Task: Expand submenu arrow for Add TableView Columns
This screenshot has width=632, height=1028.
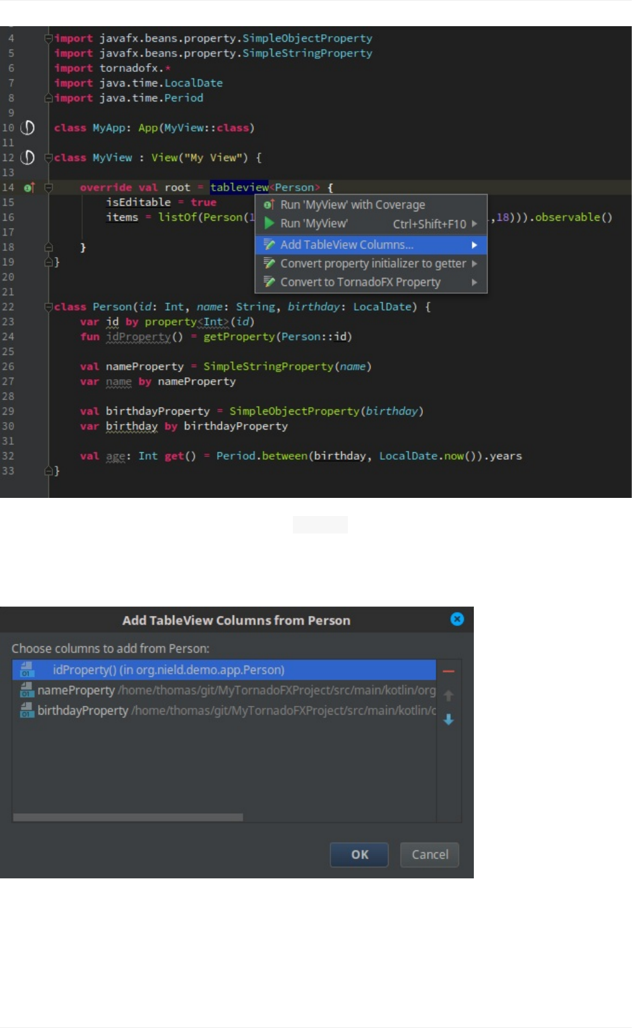Action: [475, 245]
